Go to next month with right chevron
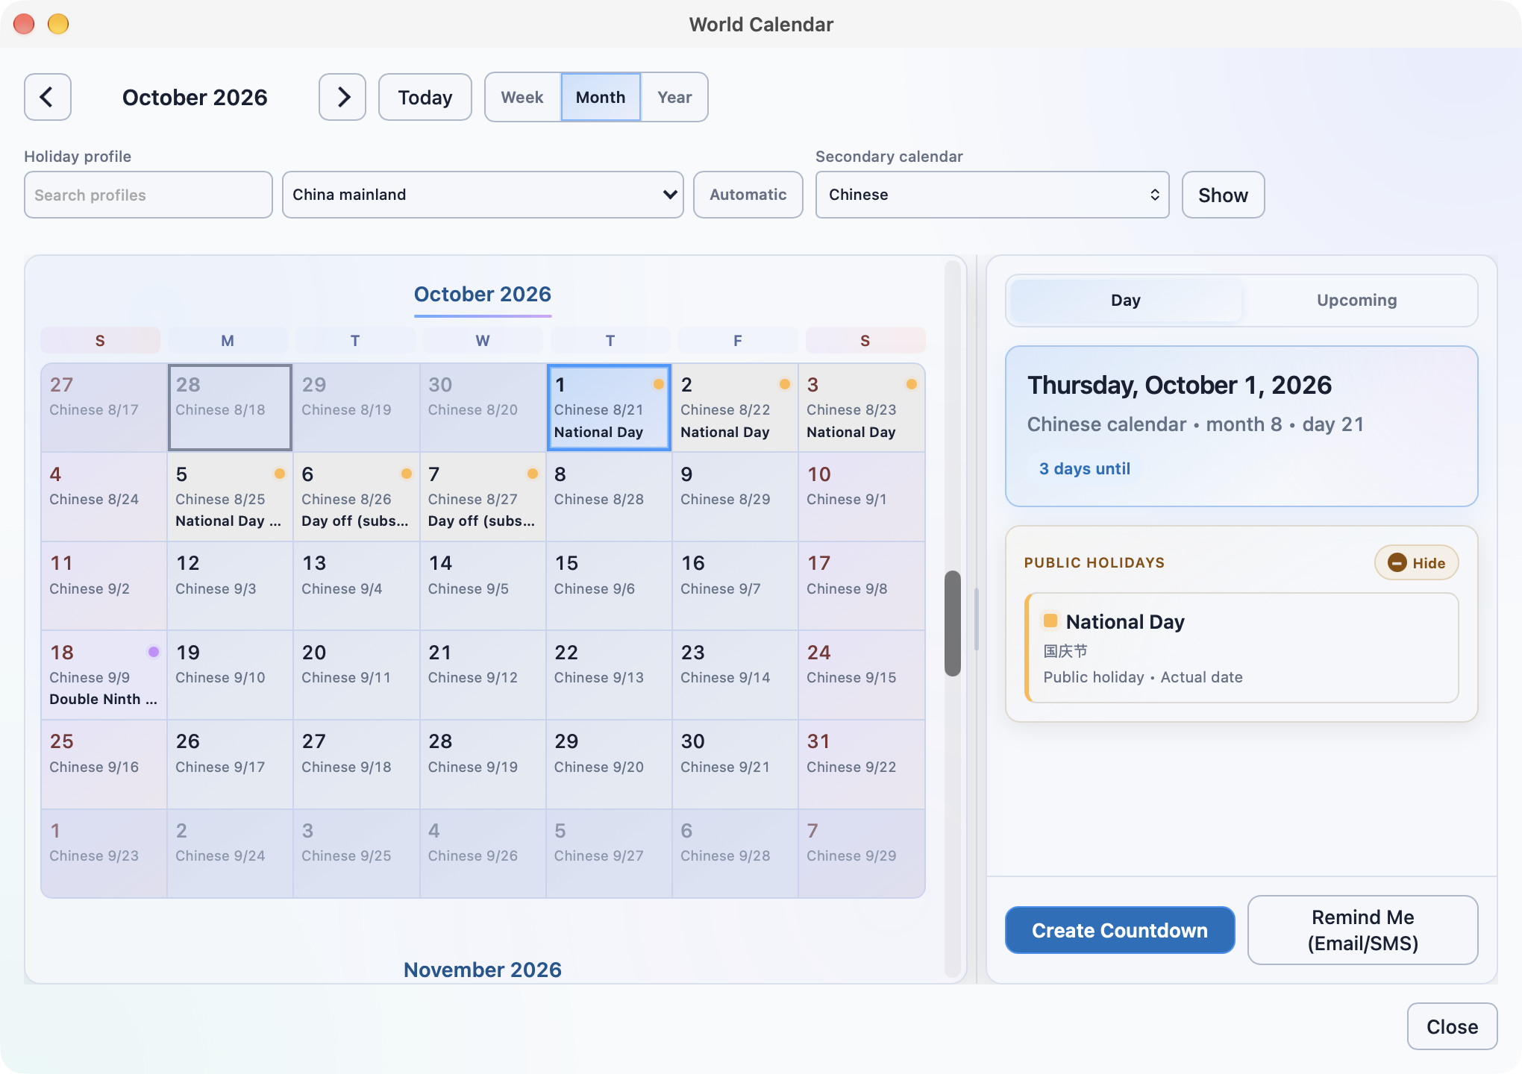Screen dimensions: 1522x1074 342,97
